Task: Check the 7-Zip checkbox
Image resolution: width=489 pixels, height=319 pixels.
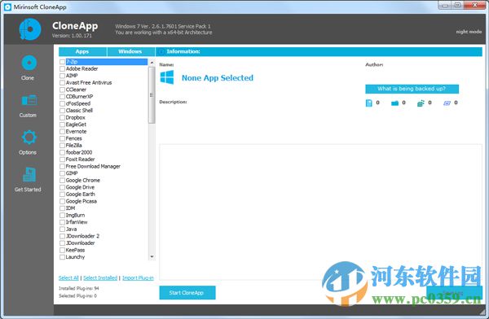Action: click(63, 62)
